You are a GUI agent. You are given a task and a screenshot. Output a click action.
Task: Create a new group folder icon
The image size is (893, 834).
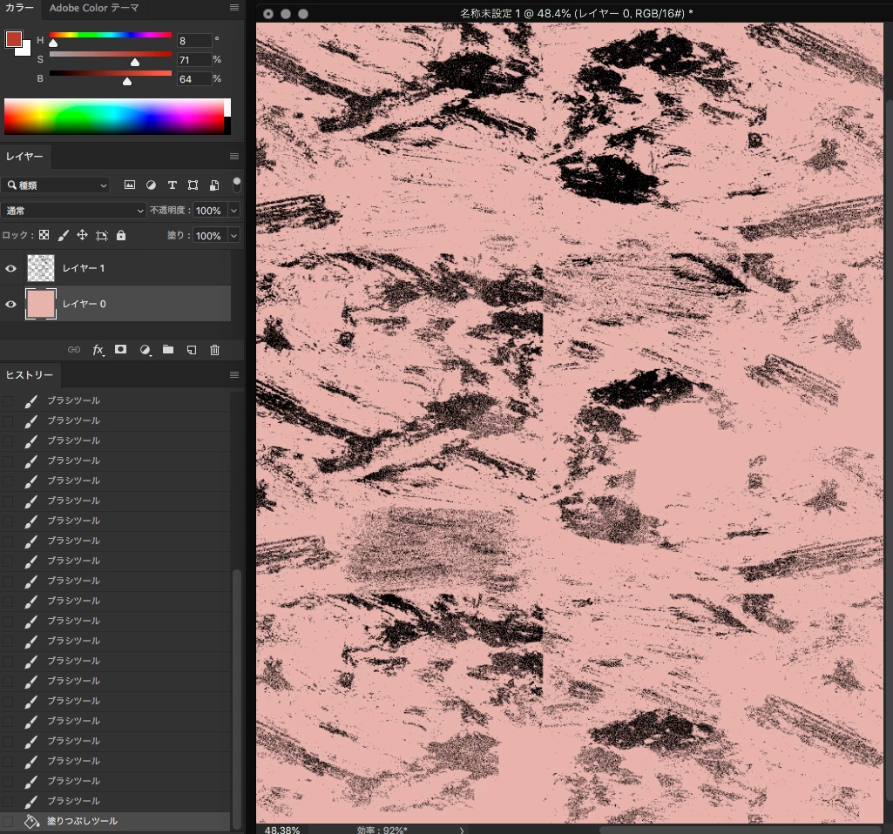168,349
